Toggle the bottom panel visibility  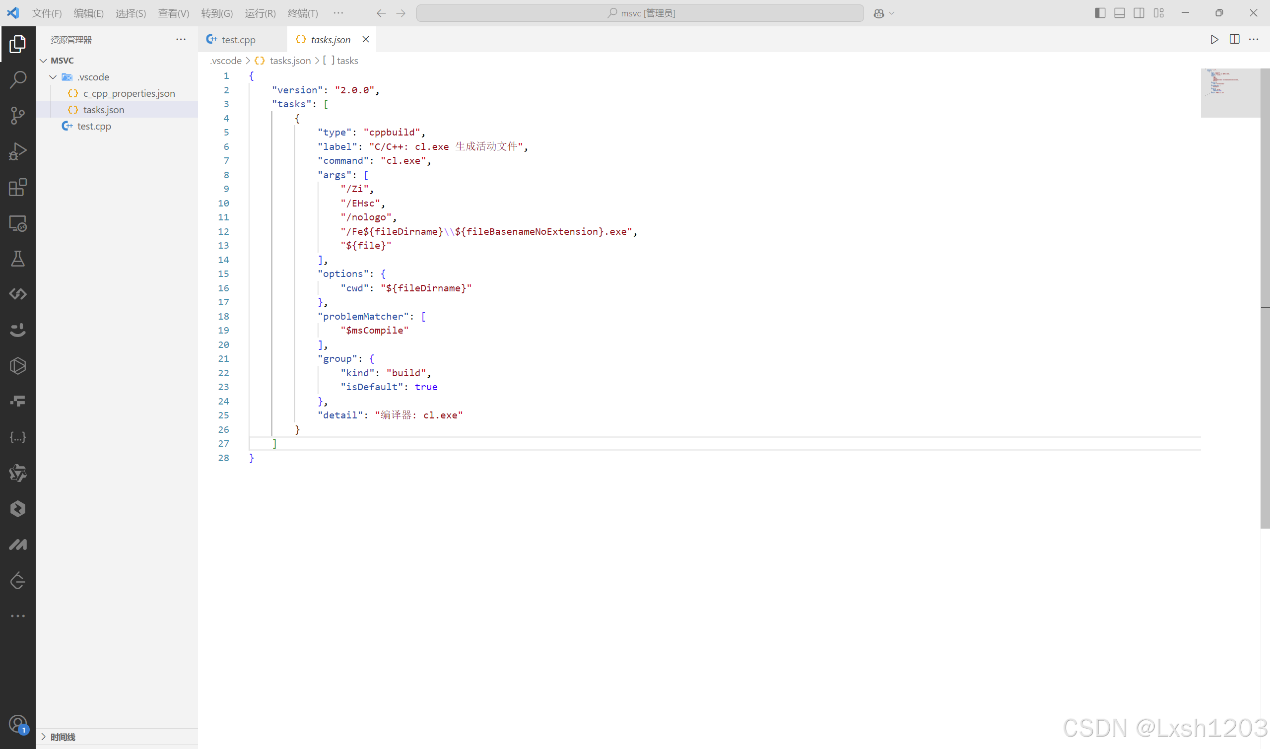1119,13
